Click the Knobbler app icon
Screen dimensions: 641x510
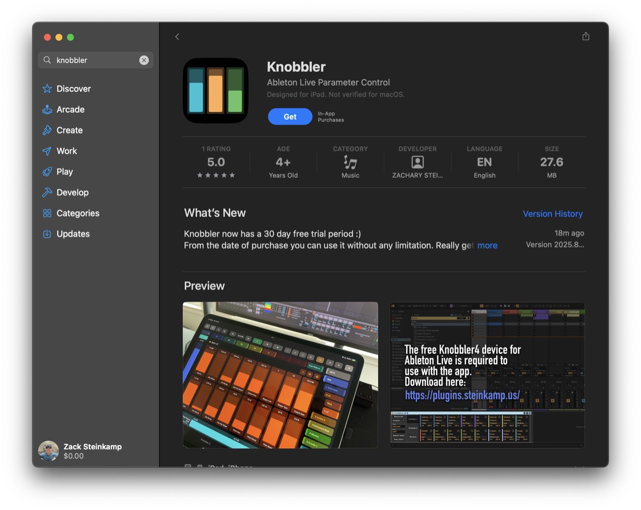(216, 91)
